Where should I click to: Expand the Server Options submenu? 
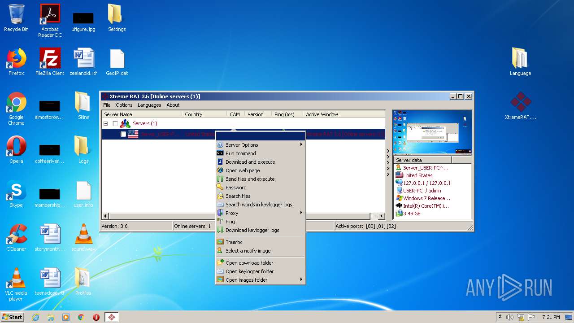click(x=301, y=145)
